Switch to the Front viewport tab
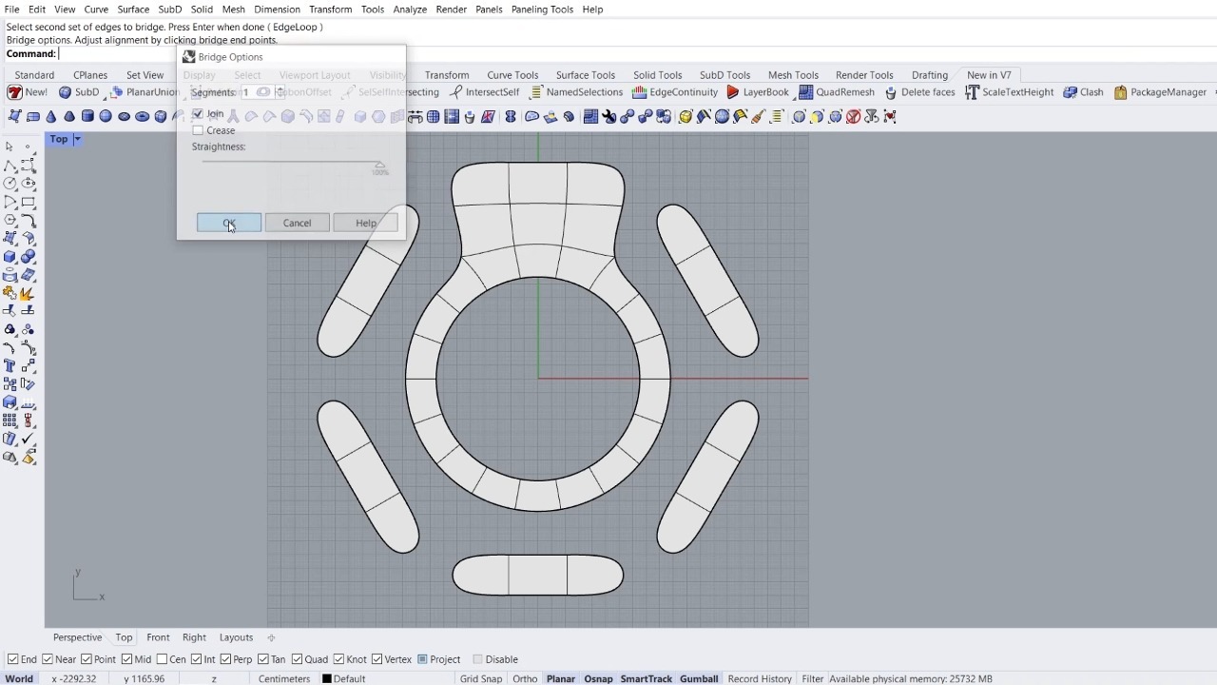 click(158, 637)
